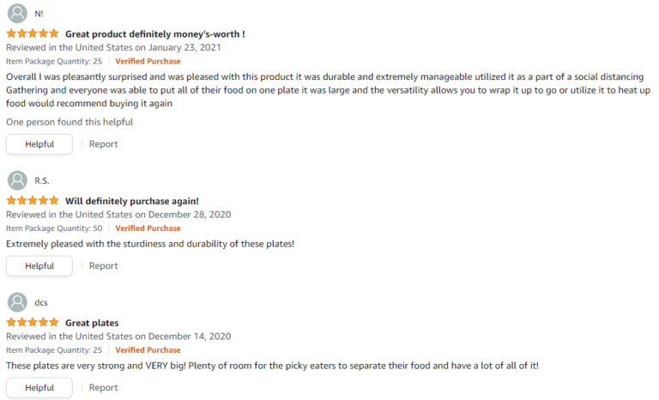Screen dimensions: 659x400
Task: Report the review by N!
Action: tap(104, 144)
